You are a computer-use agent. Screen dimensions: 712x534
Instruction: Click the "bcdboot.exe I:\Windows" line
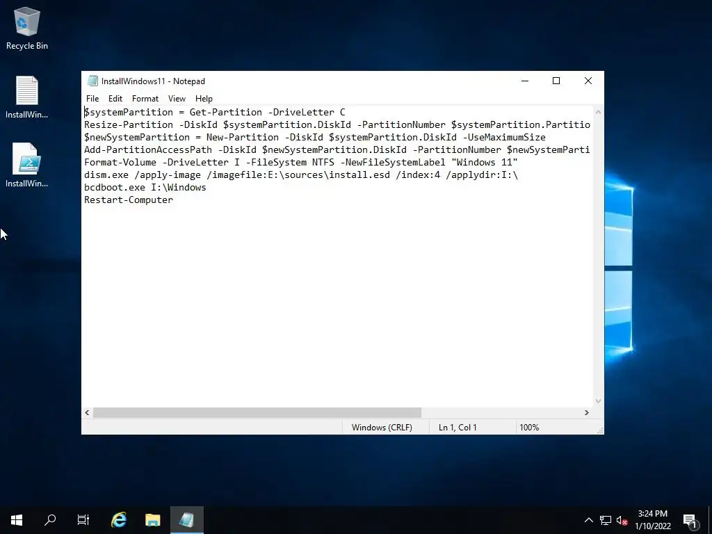pos(145,188)
